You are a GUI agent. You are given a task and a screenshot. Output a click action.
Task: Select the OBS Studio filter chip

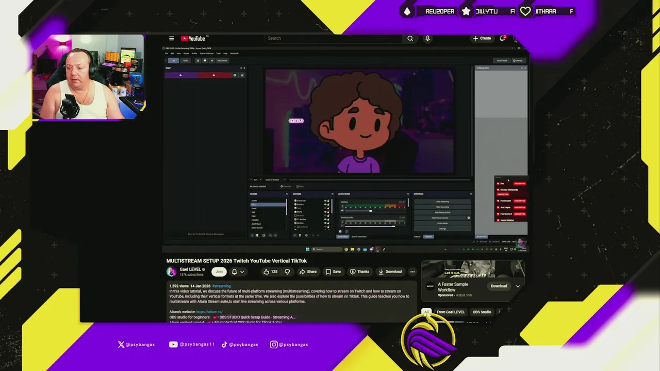click(482, 312)
